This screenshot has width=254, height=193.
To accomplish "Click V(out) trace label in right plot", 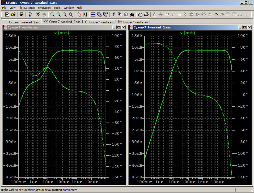I will click(x=188, y=33).
